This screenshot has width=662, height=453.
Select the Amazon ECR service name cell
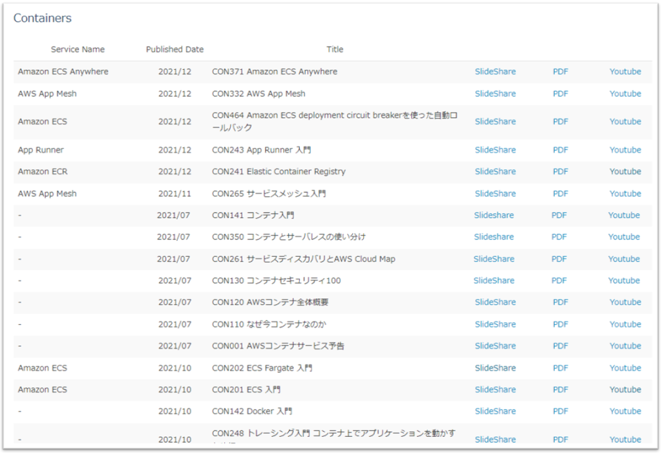pos(43,171)
